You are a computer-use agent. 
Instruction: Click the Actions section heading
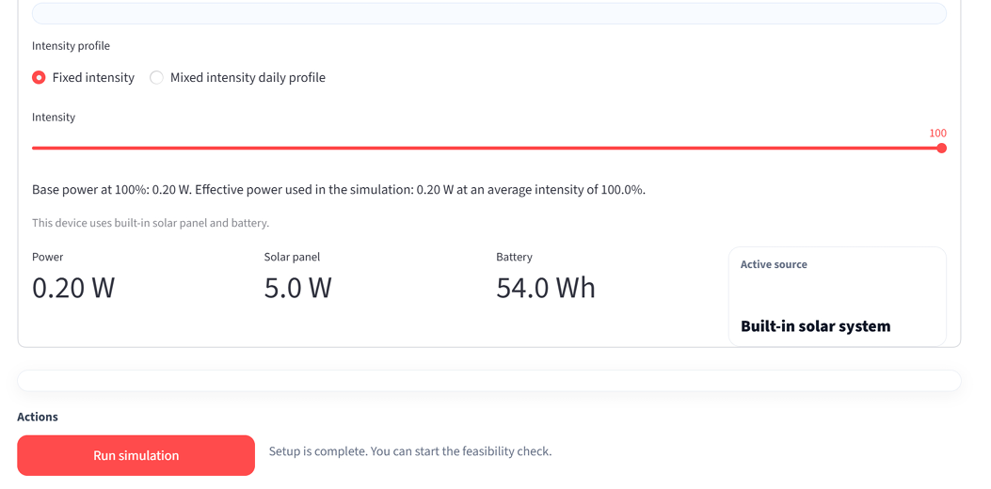pyautogui.click(x=38, y=417)
